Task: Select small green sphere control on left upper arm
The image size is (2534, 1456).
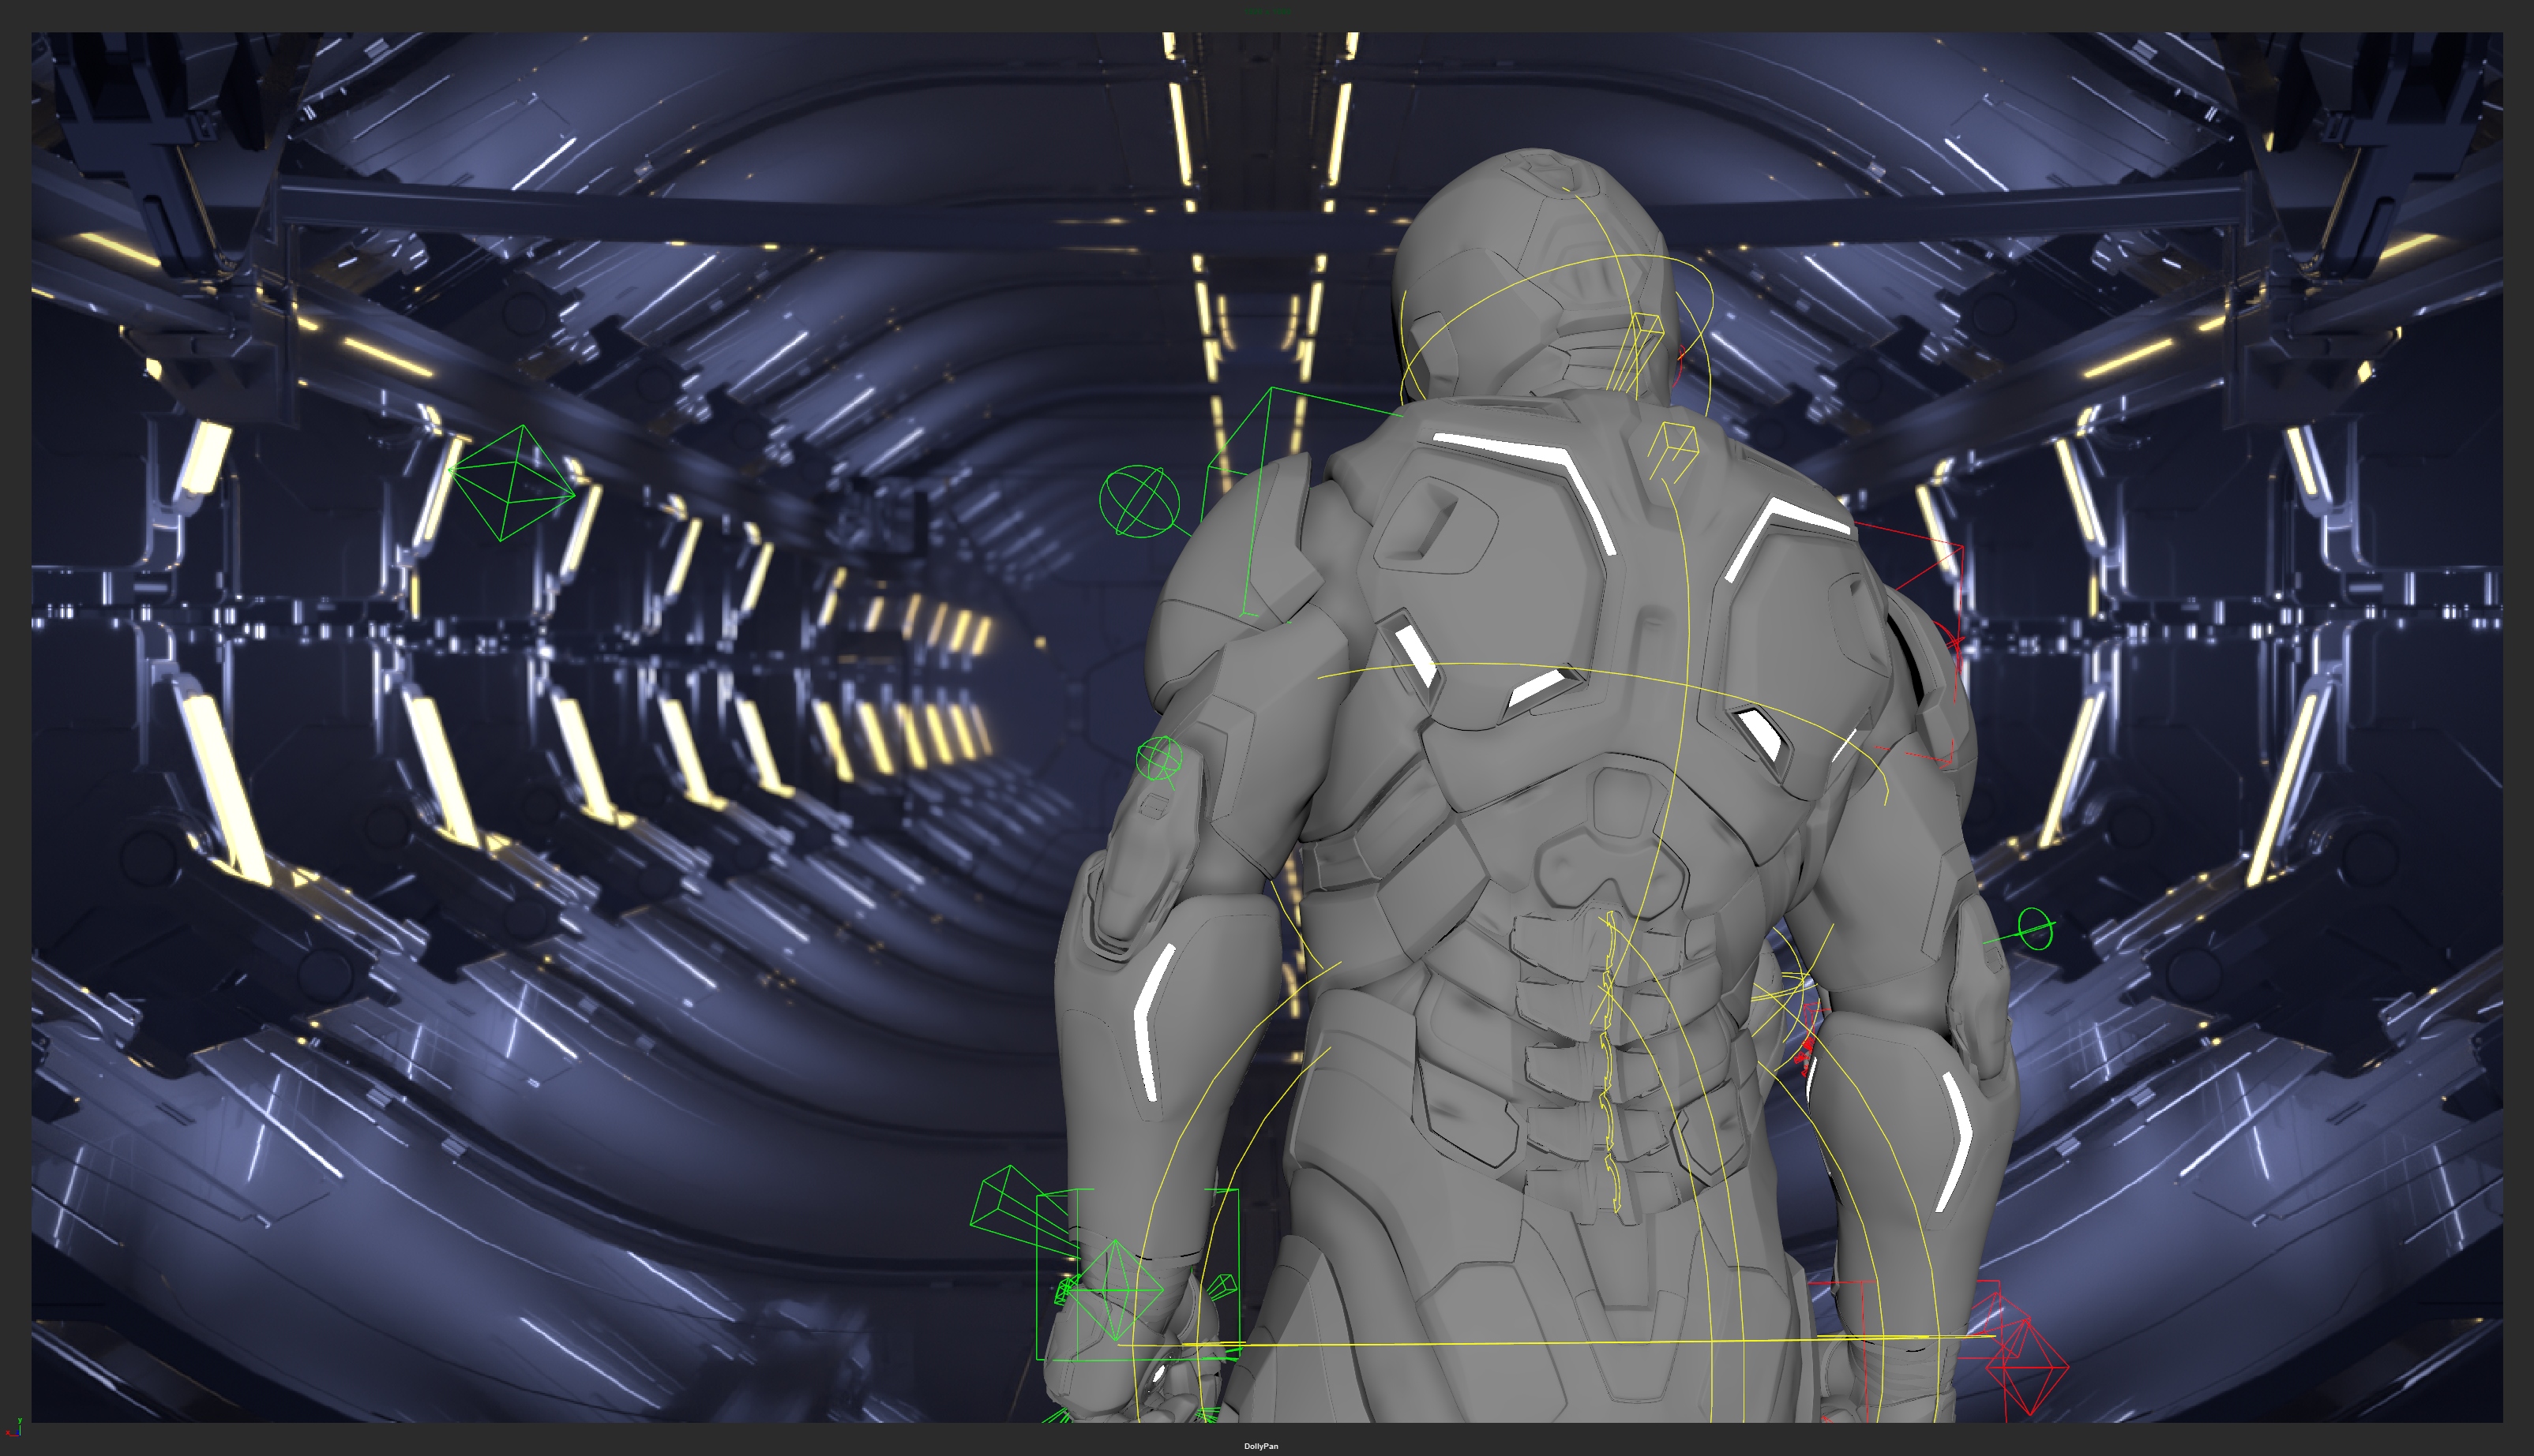Action: click(1159, 757)
